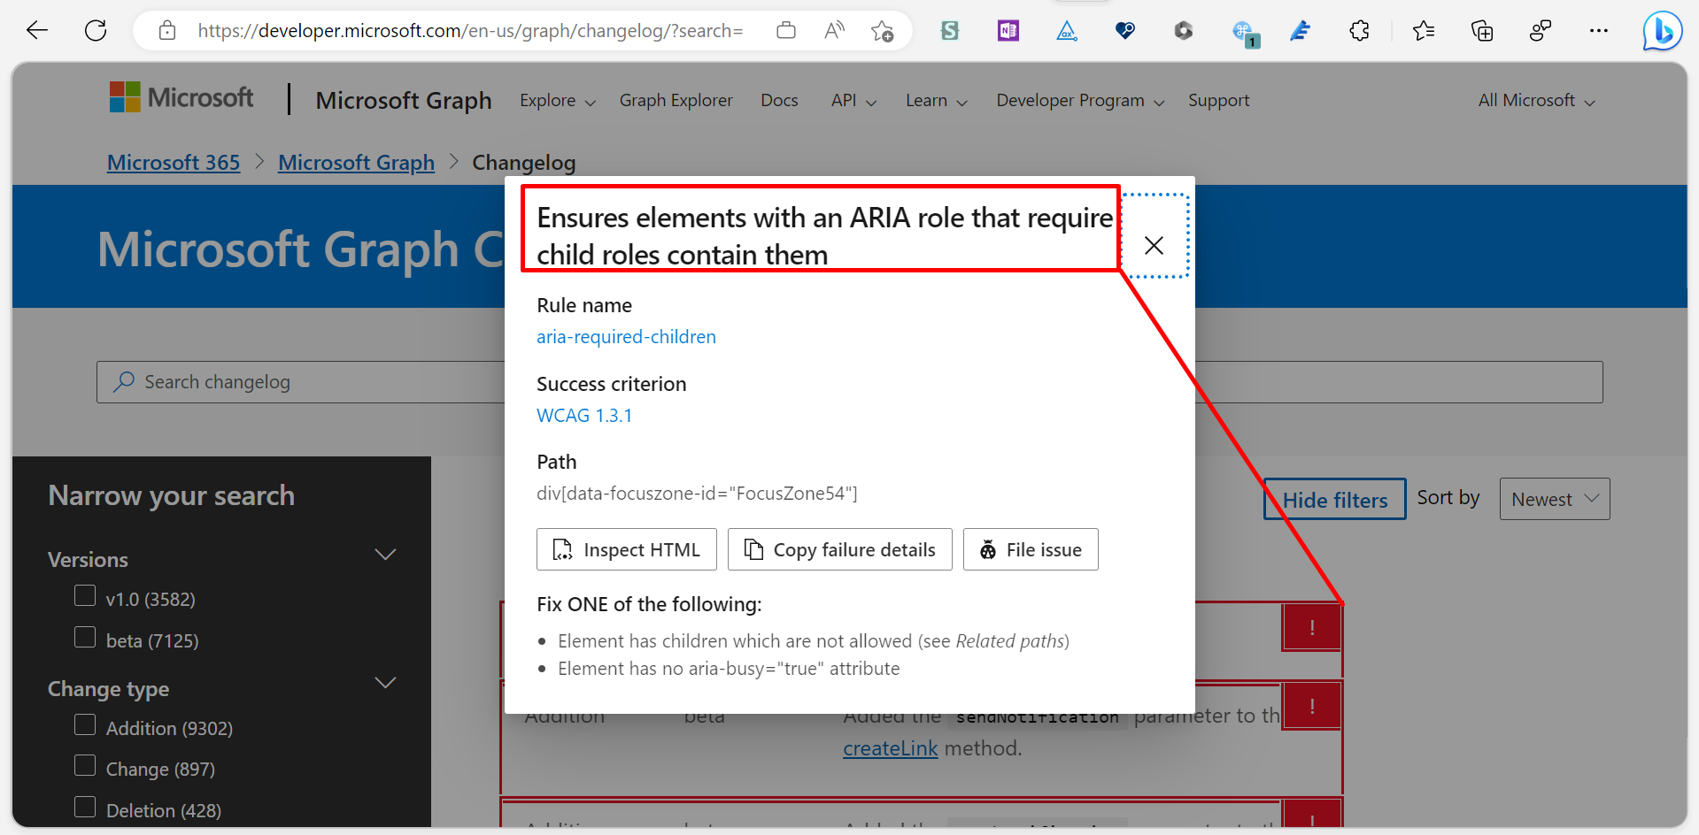The width and height of the screenshot is (1699, 835).
Task: Open the Extensions puzzle-piece menu
Action: 1360,30
